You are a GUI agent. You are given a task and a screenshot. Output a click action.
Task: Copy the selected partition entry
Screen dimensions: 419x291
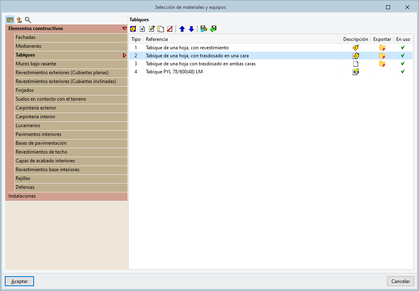coord(161,29)
